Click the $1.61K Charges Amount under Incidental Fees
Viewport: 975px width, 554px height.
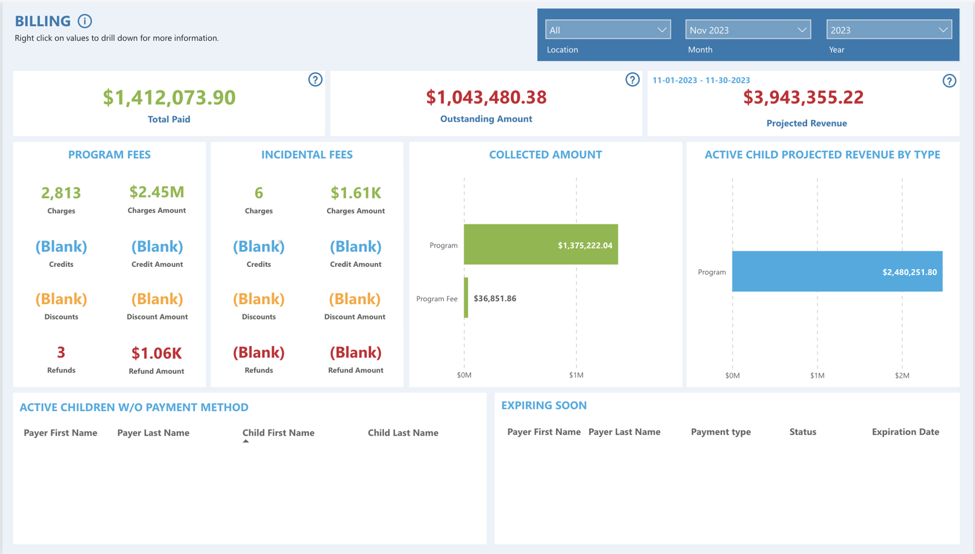(355, 193)
